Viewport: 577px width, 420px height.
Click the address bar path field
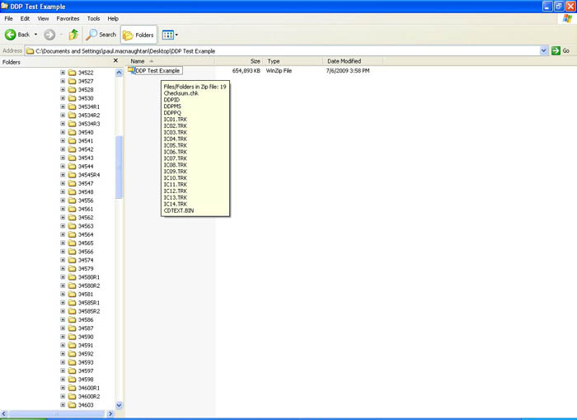pos(283,51)
